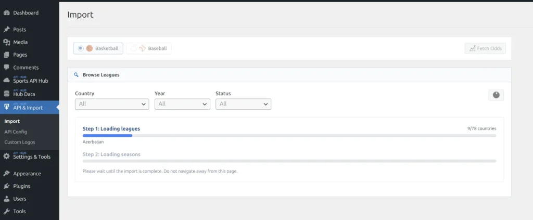Open Posts menu item
Image resolution: width=533 pixels, height=220 pixels.
tap(30, 30)
